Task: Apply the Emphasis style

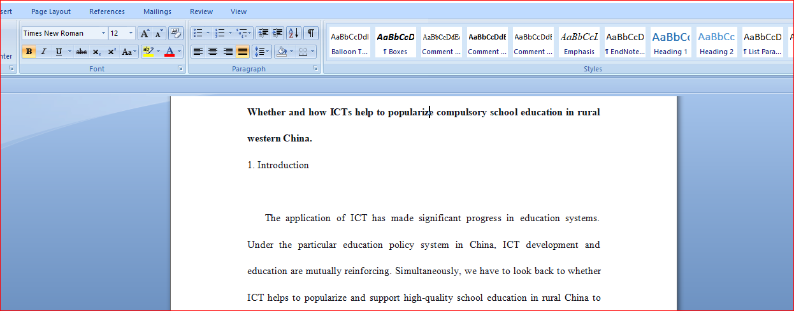Action: pyautogui.click(x=579, y=43)
